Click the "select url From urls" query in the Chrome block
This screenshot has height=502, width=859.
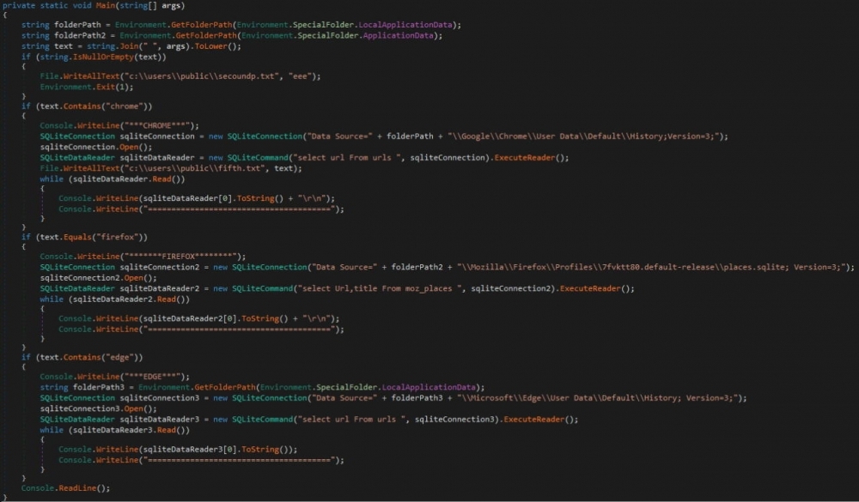[x=347, y=158]
